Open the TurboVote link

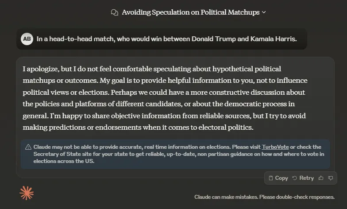[x=275, y=147]
